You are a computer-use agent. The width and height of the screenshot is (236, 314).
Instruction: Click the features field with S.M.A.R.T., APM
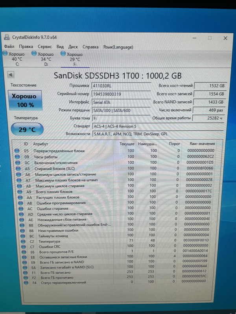point(158,134)
